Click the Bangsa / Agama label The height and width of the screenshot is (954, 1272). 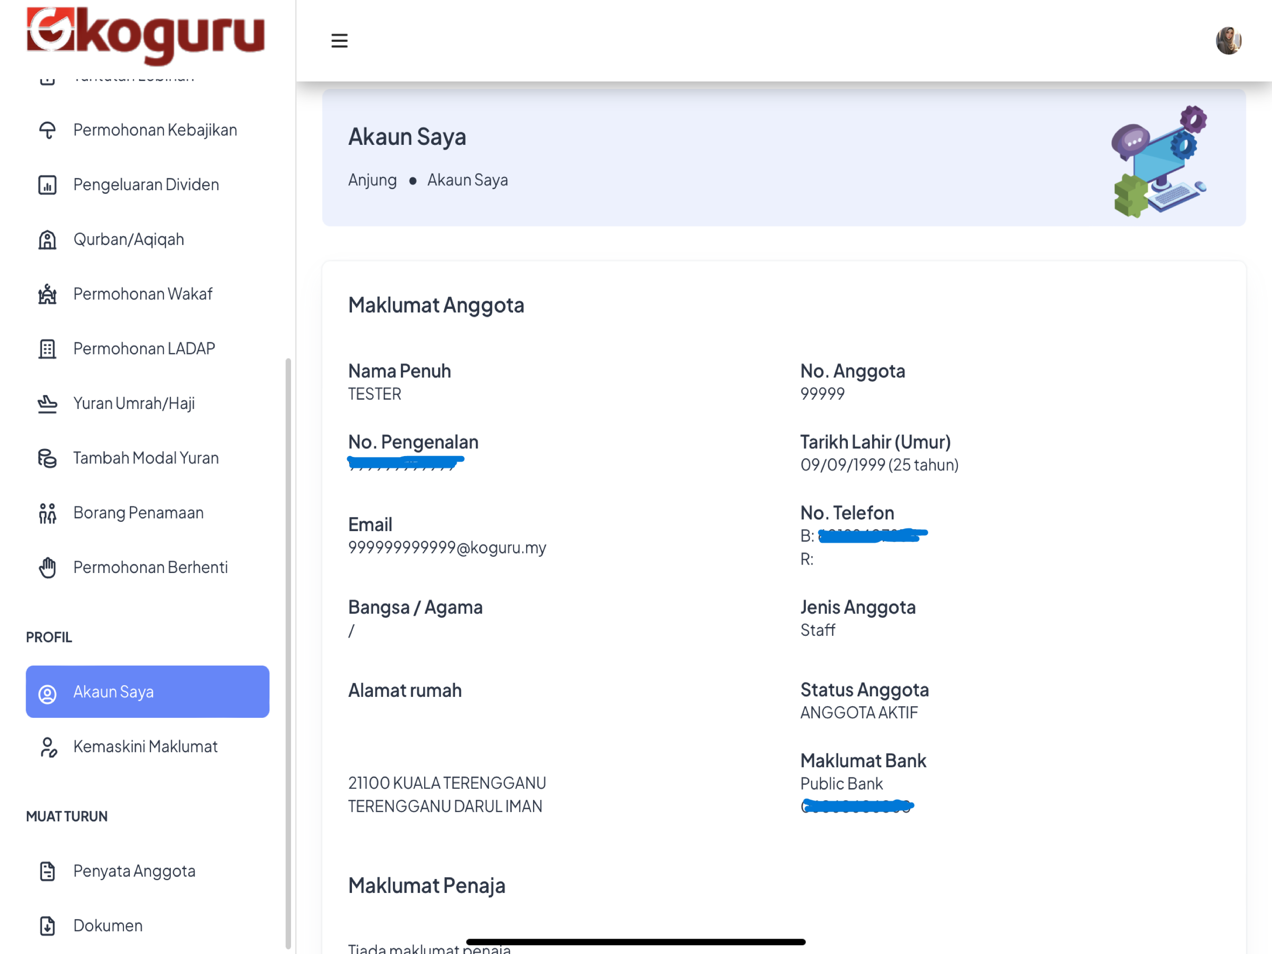click(x=415, y=607)
